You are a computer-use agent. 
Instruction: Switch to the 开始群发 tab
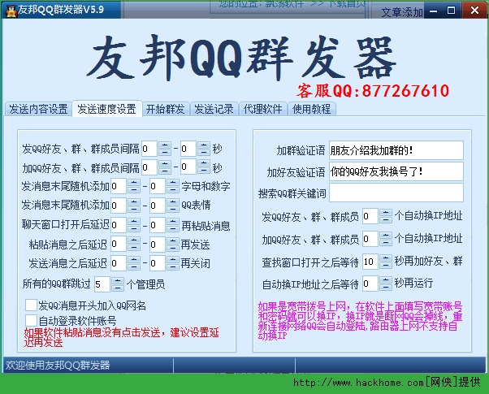[x=165, y=109]
